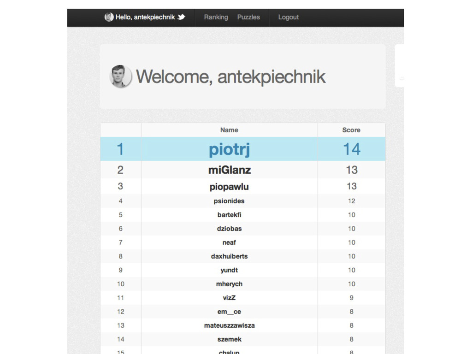Click the Name column header
Screen dimensions: 472x354
pos(229,130)
